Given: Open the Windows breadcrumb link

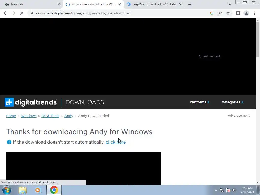Looking at the screenshot, I should tap(29, 116).
